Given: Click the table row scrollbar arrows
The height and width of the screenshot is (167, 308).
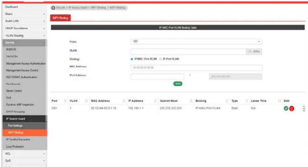Looking at the screenshot, I should click(304, 108).
